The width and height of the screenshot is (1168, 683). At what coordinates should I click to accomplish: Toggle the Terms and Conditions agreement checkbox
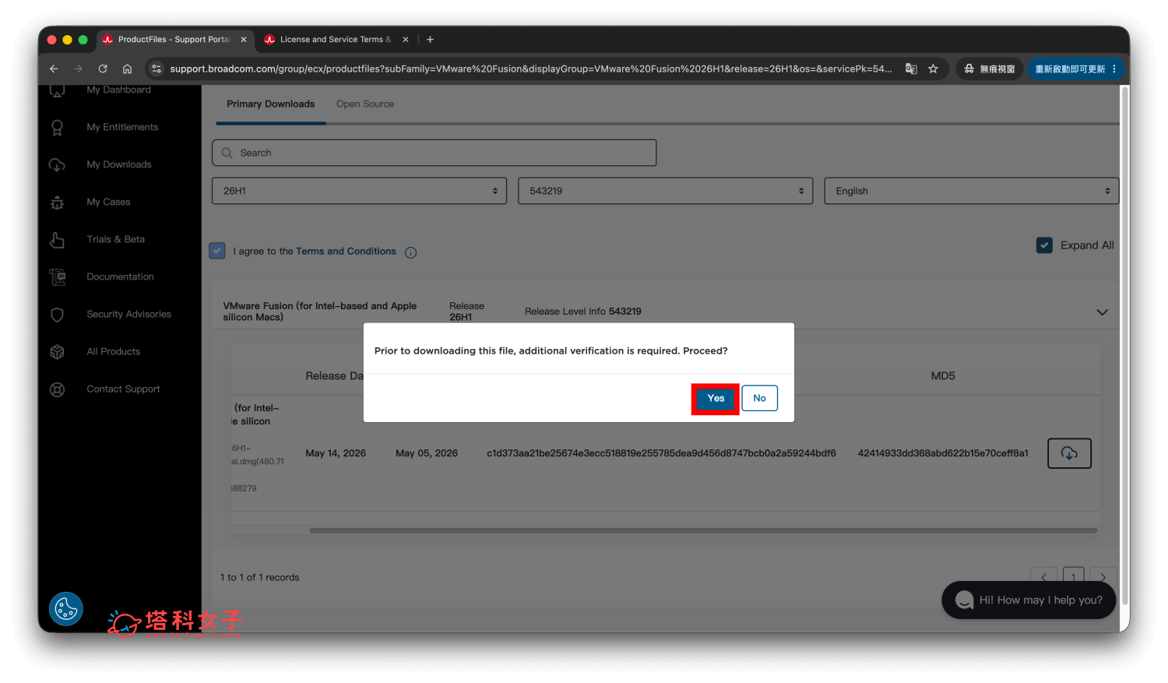click(217, 251)
